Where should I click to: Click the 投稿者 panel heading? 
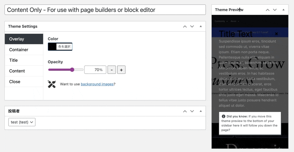[x=14, y=111]
